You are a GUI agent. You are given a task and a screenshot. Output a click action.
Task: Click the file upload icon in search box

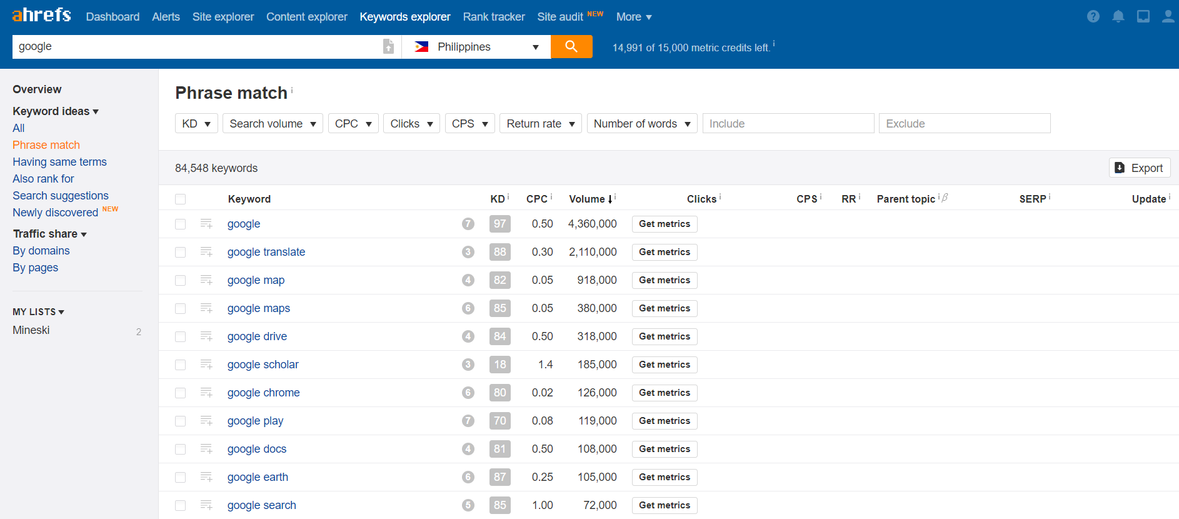click(388, 46)
